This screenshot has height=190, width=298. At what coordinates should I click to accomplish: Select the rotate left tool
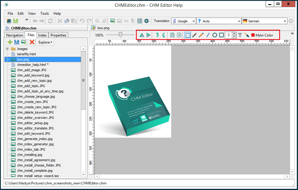coord(157,35)
